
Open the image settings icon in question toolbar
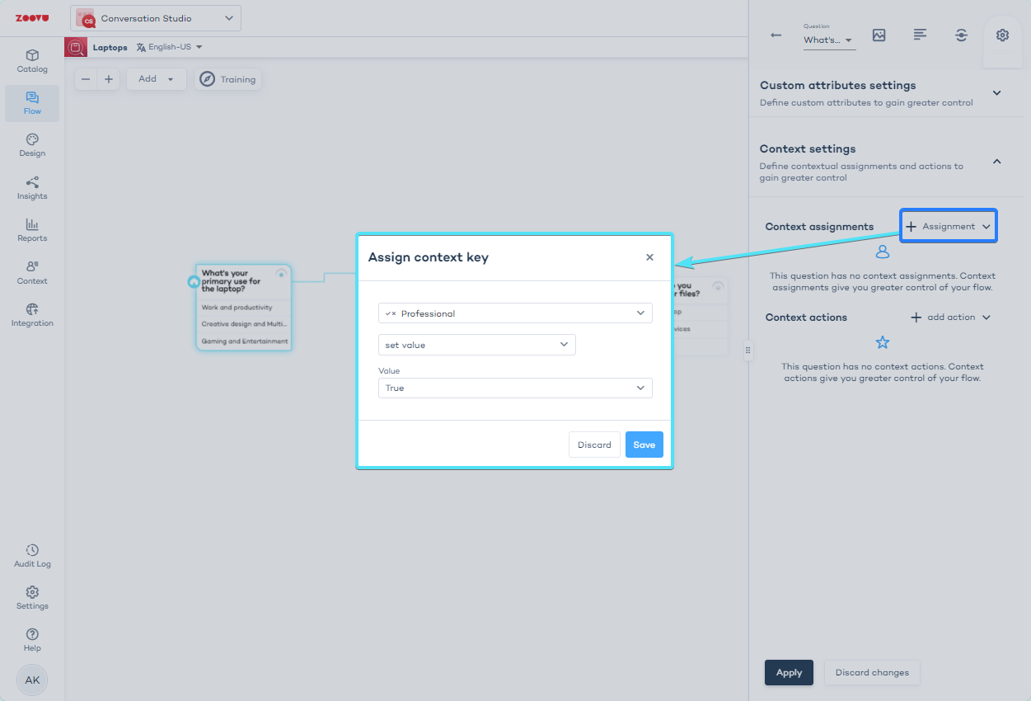(x=879, y=35)
